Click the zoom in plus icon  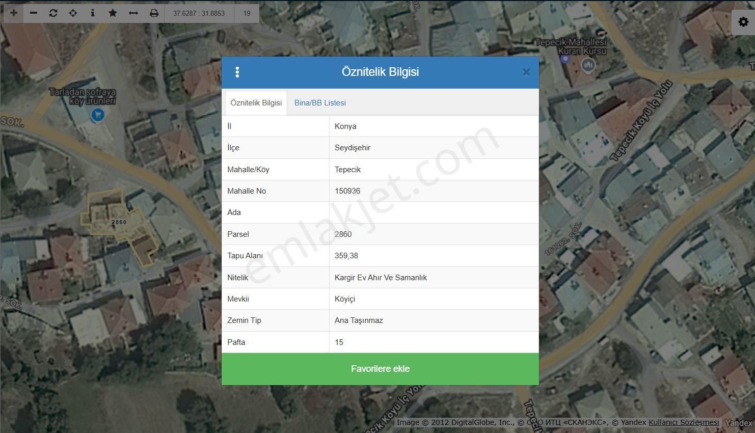pyautogui.click(x=14, y=13)
